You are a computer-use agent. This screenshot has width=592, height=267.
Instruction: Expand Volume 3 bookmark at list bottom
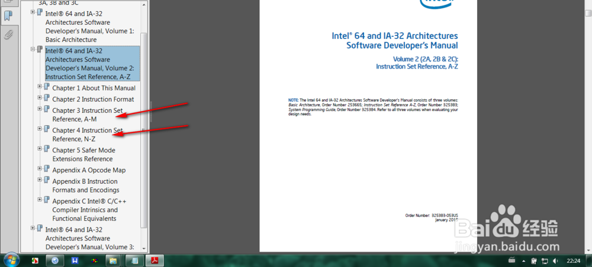coord(33,228)
